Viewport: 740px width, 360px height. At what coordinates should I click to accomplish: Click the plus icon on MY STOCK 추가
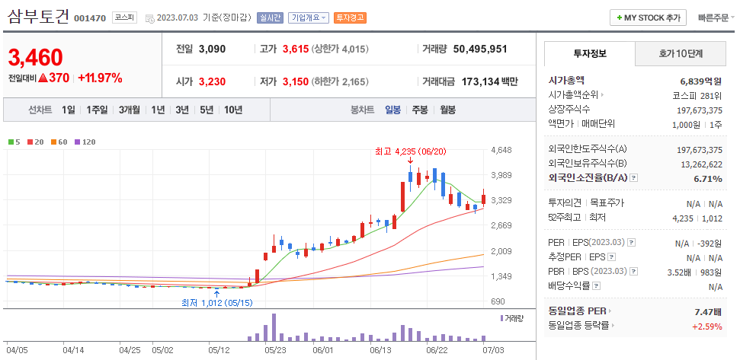click(x=619, y=18)
